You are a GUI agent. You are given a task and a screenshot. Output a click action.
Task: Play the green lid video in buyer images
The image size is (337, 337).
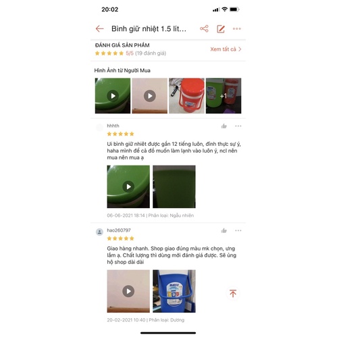click(x=113, y=96)
